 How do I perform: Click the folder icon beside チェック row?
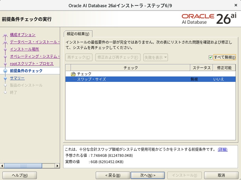[73, 74]
